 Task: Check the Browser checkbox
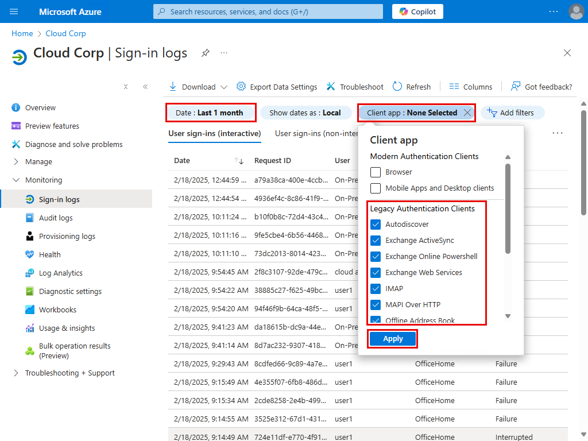tap(376, 172)
